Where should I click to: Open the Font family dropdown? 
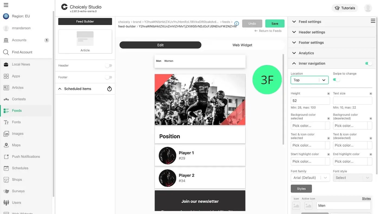(310, 178)
